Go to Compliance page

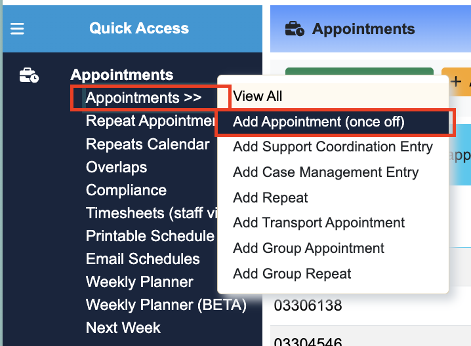coord(126,190)
